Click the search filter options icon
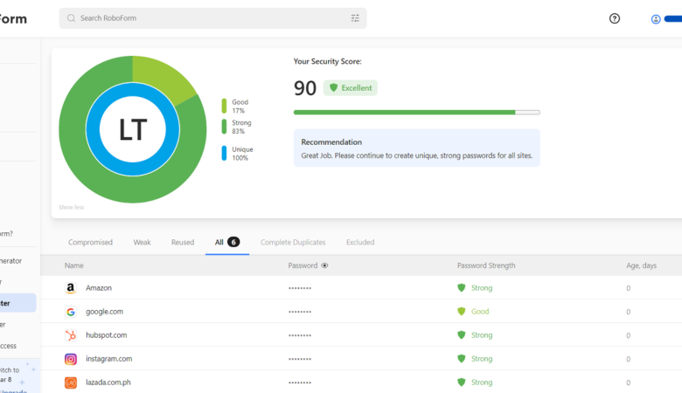 click(x=355, y=18)
